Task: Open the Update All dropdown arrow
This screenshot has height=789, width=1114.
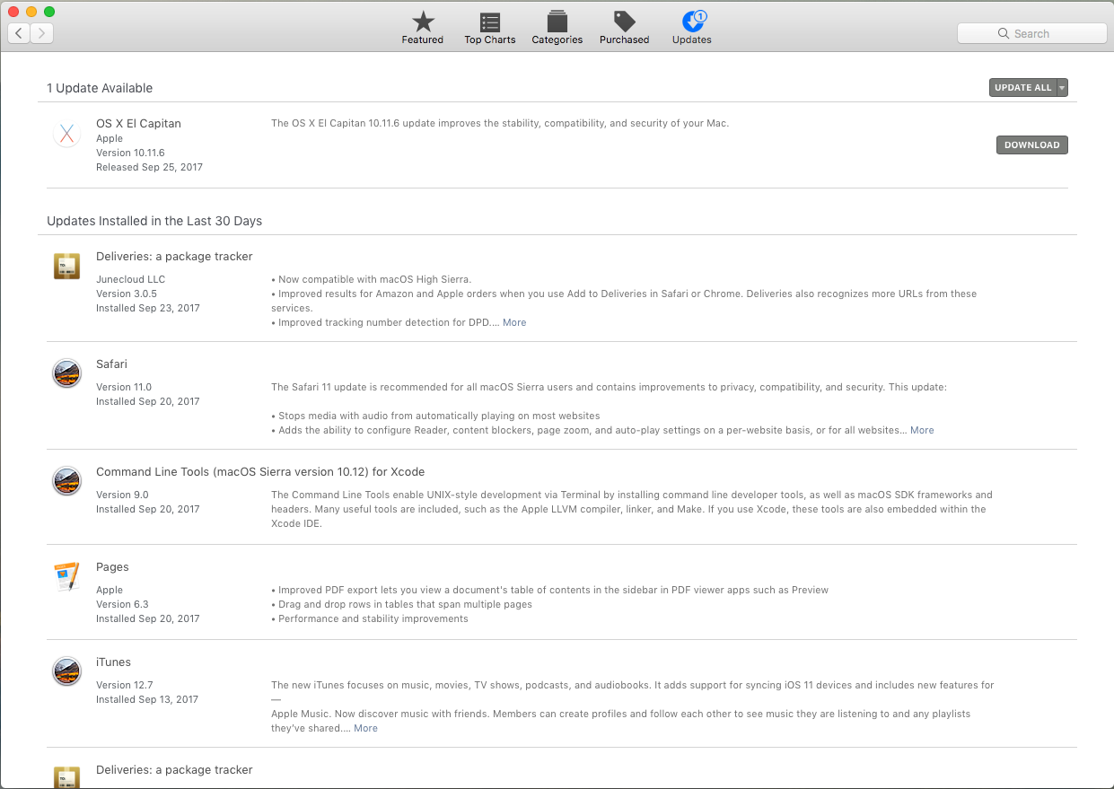Action: click(1062, 87)
